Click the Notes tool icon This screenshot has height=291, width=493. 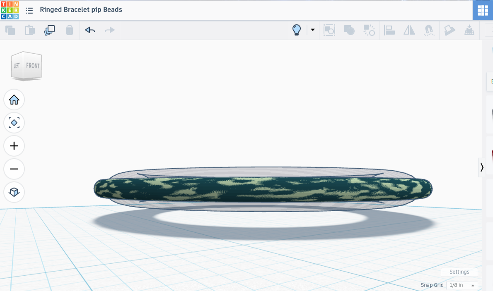pyautogui.click(x=450, y=30)
